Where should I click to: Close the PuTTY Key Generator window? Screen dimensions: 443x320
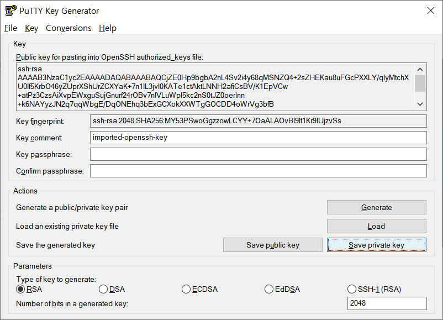tap(430, 11)
